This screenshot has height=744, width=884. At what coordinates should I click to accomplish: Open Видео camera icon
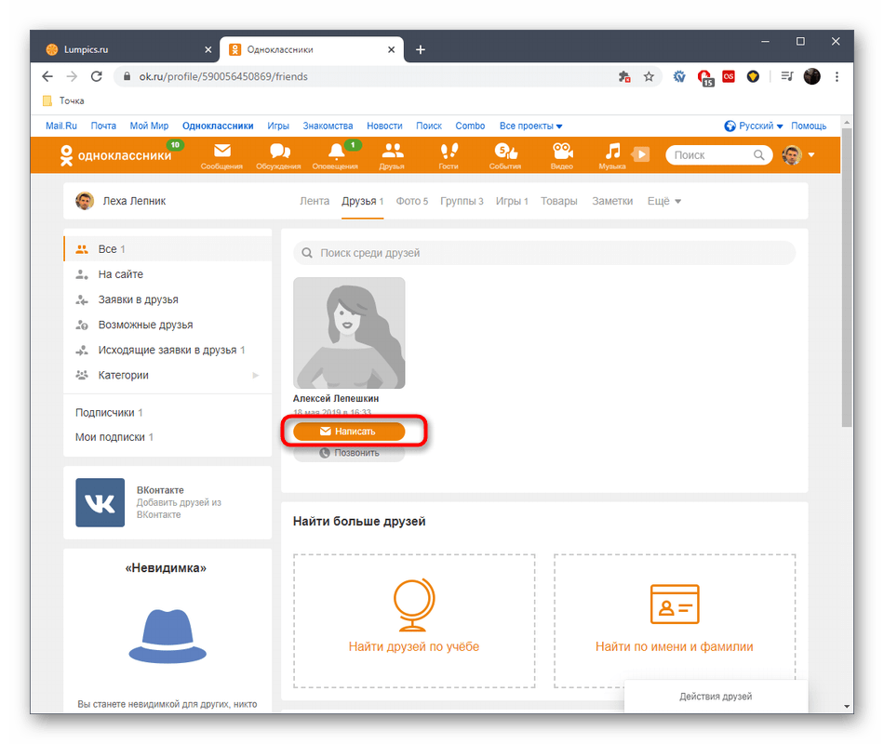(561, 152)
